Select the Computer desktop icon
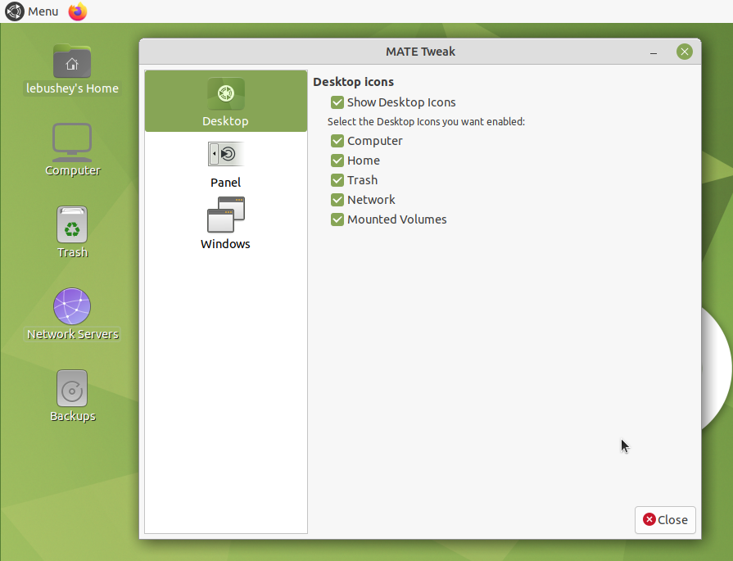Image resolution: width=733 pixels, height=561 pixels. [x=72, y=143]
